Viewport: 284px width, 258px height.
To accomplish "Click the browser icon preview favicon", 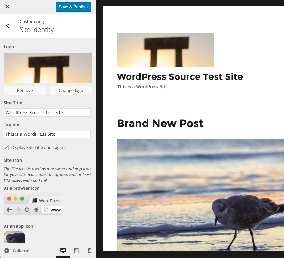I will pyautogui.click(x=35, y=200).
